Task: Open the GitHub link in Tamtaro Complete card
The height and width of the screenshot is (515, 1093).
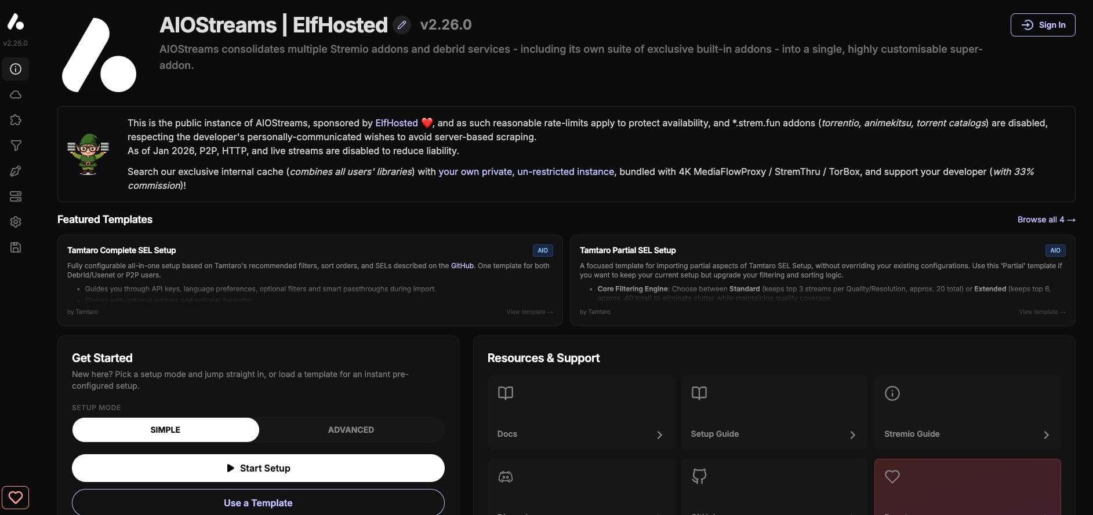Action: pos(462,266)
